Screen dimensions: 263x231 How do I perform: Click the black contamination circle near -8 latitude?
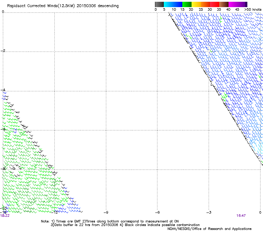coord(14,168)
